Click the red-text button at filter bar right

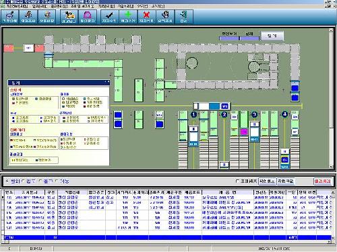323,181
